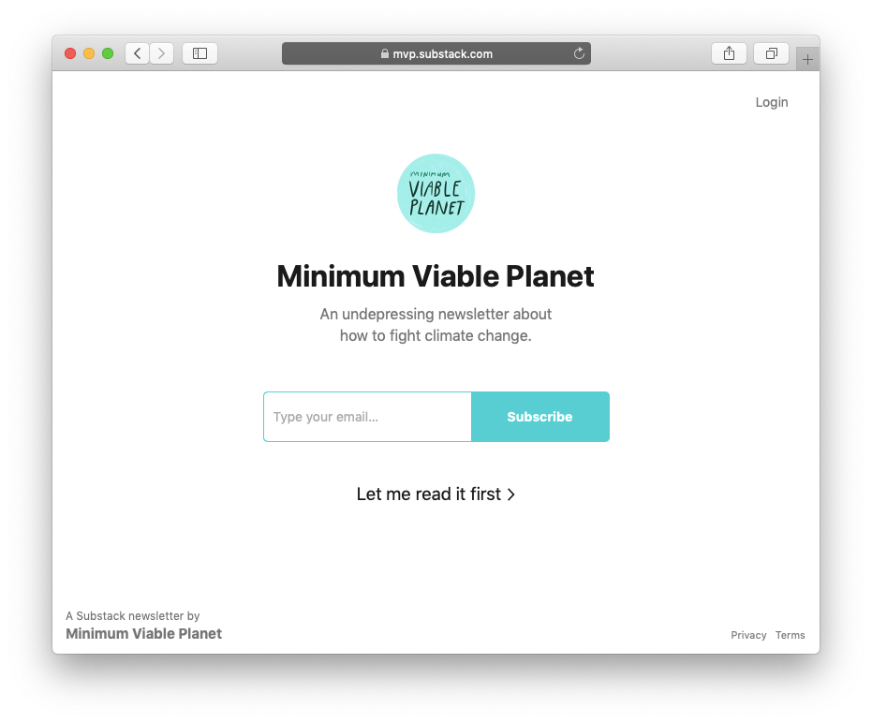Click the large Minimum Viable Planet heading
The image size is (872, 723).
click(x=436, y=276)
